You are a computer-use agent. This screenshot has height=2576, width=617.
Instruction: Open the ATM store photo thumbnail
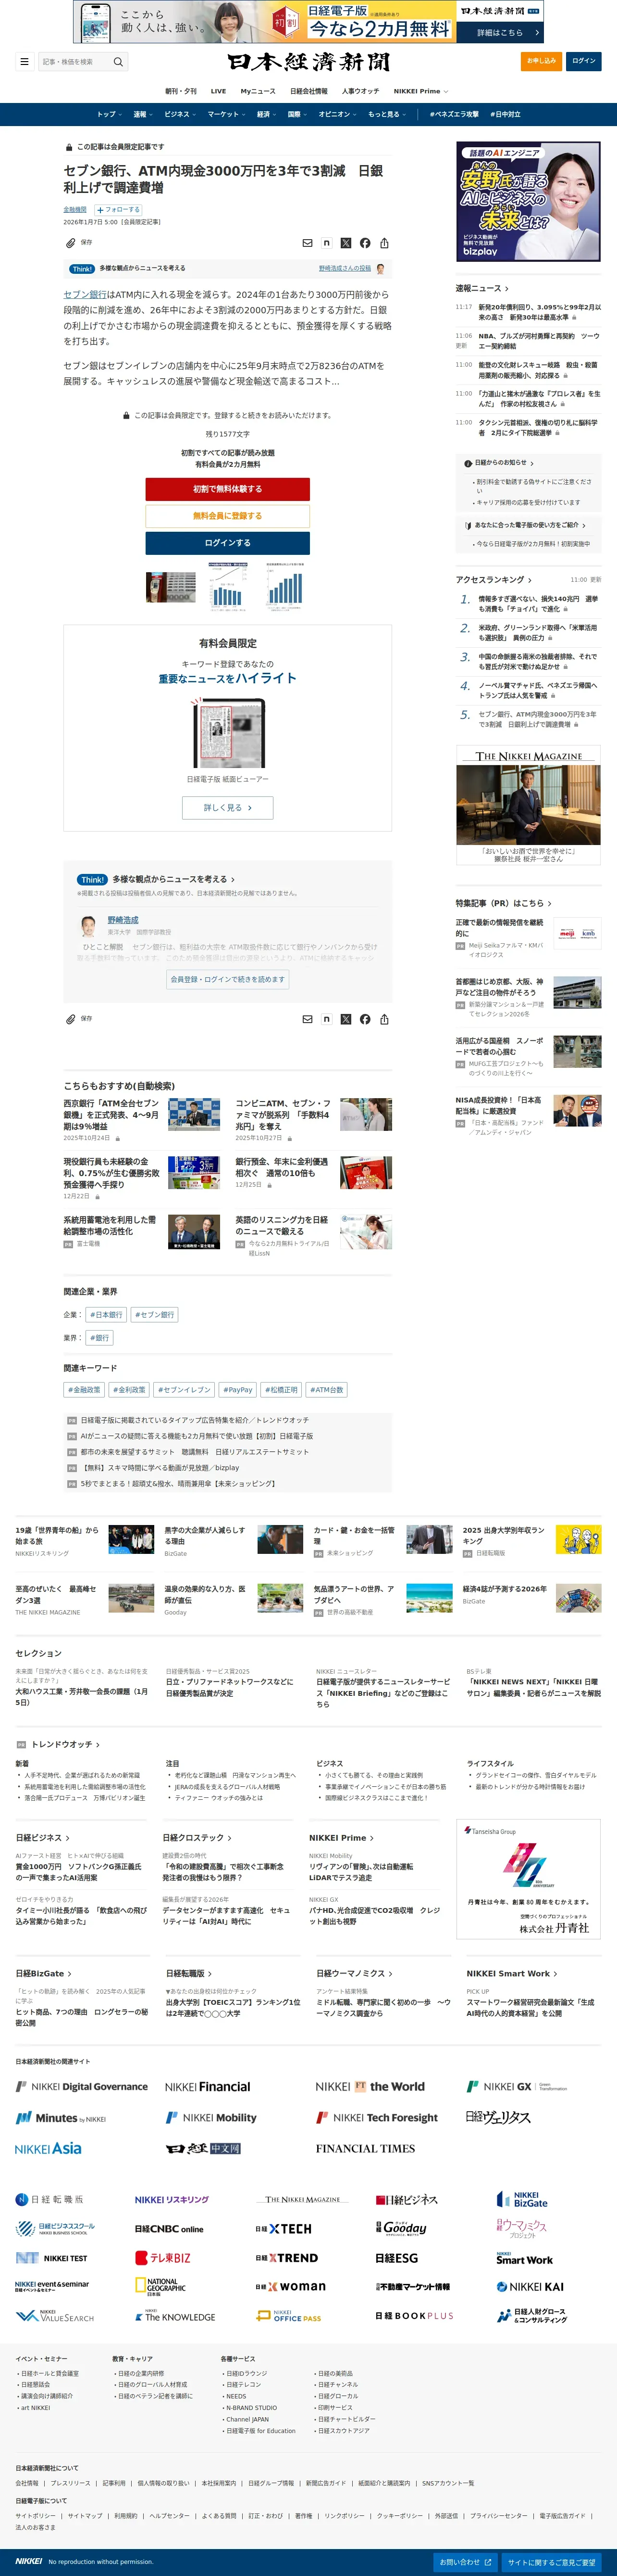coord(170,587)
